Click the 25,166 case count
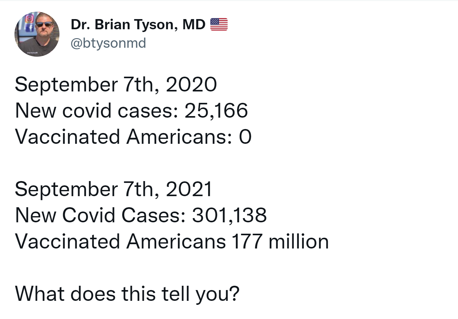 click(x=216, y=111)
